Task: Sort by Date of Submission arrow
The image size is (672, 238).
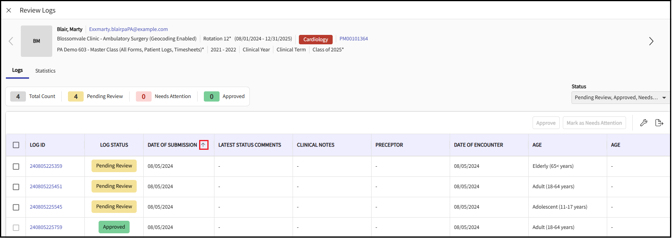Action: pos(203,145)
